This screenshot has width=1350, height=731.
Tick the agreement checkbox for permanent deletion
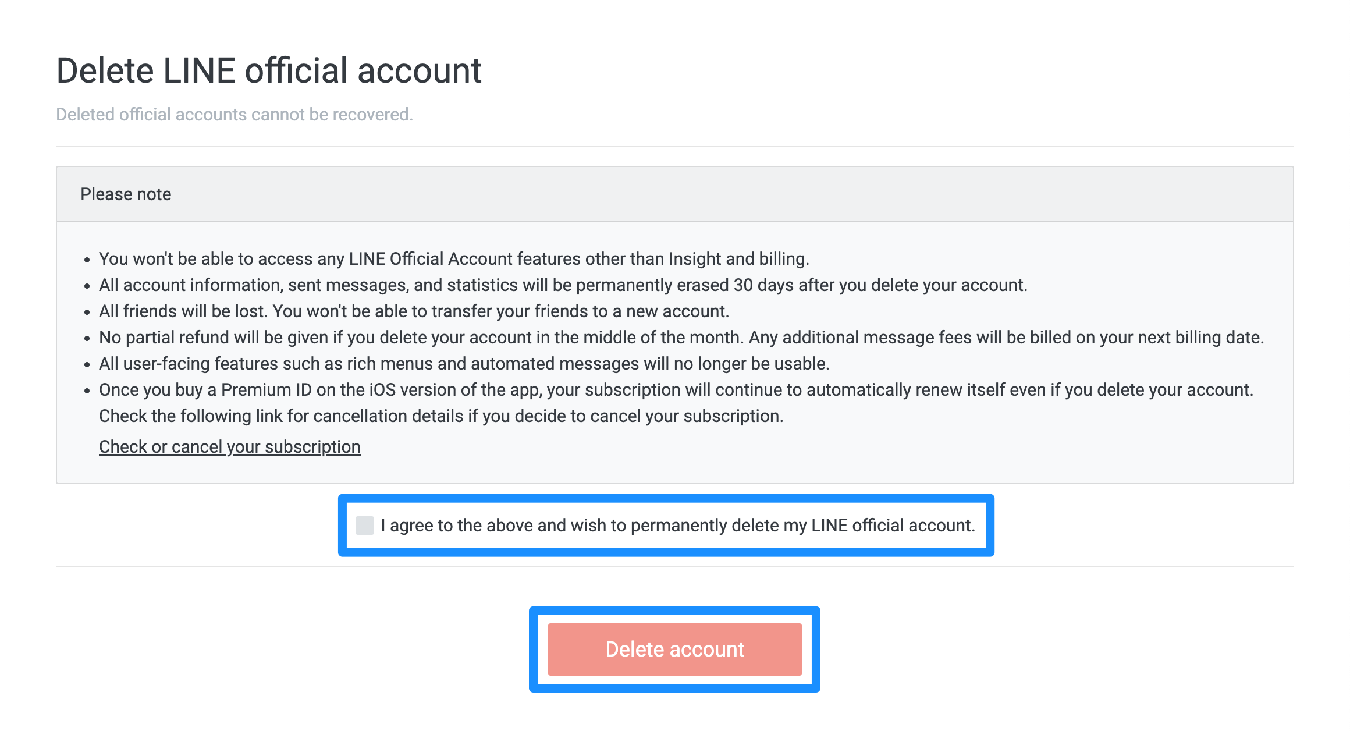[365, 525]
